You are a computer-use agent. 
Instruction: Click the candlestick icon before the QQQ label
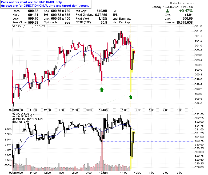tap(14, 114)
